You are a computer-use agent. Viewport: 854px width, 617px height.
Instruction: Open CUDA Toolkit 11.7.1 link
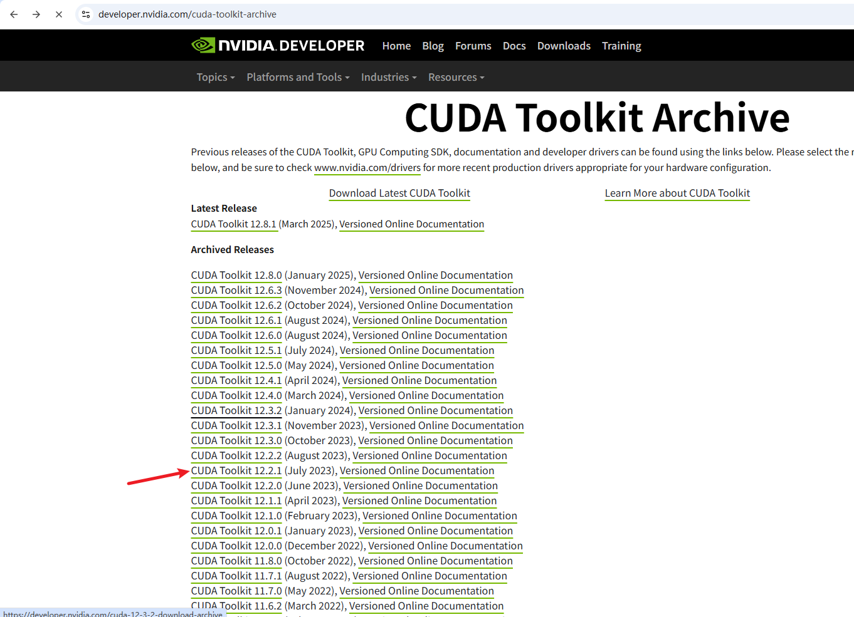click(236, 576)
